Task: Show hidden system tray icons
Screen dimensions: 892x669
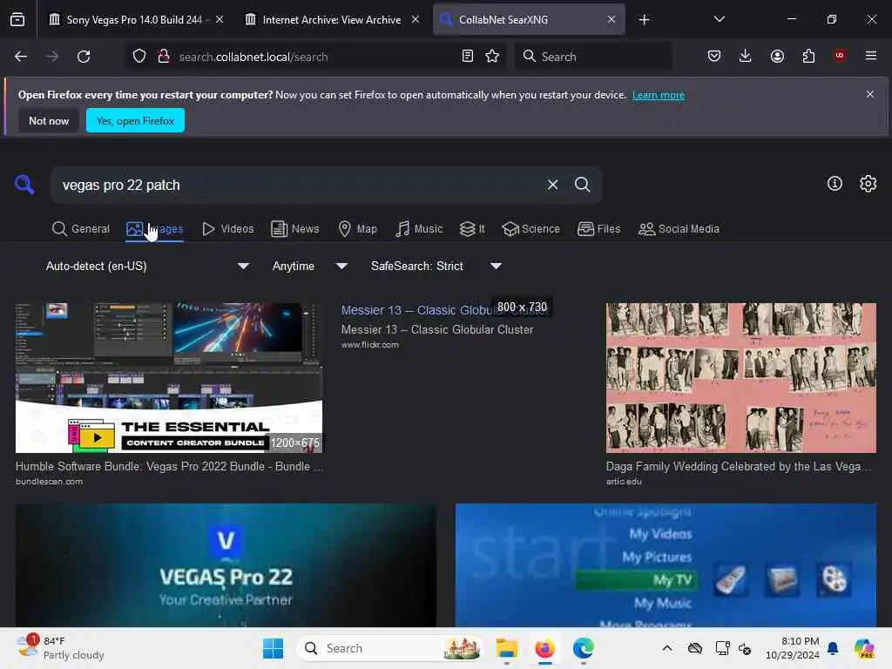Action: tap(667, 648)
